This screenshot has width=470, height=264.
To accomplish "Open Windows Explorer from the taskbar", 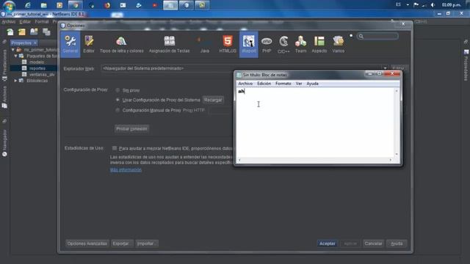I will pos(44,5).
